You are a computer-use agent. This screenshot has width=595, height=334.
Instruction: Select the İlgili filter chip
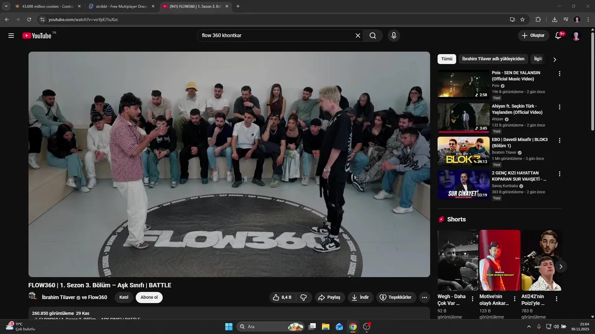click(538, 59)
